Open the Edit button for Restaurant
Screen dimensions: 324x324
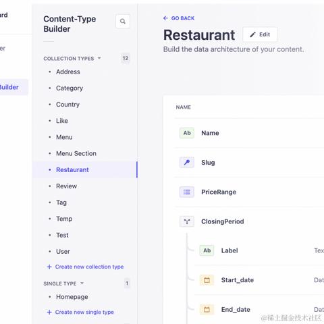point(260,34)
